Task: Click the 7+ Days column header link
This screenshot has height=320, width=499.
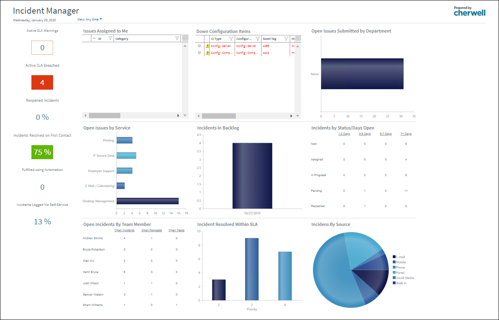Action: [x=406, y=133]
